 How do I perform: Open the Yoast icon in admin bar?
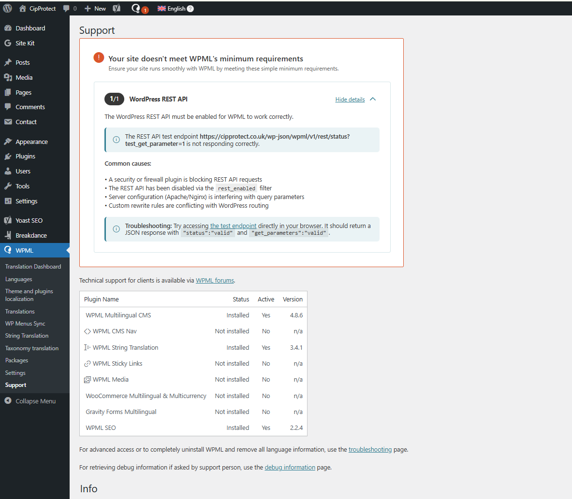pyautogui.click(x=117, y=8)
